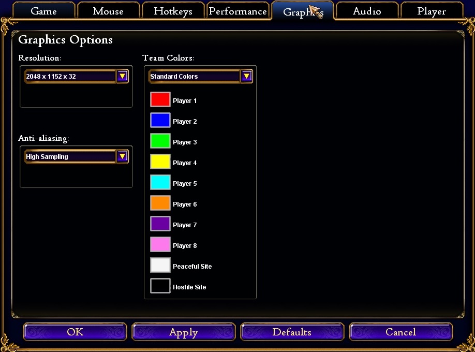475x352 pixels.
Task: Switch to the Audio tab
Action: coord(367,11)
